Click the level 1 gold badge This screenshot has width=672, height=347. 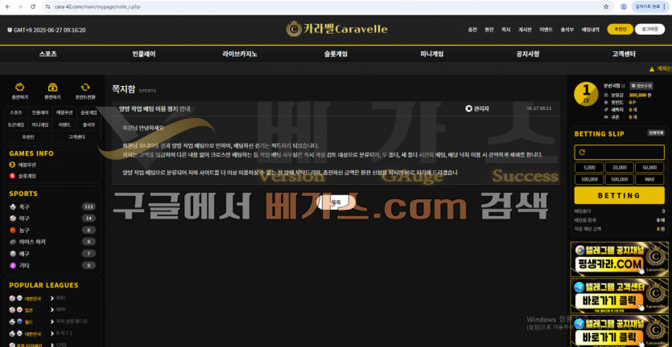point(586,94)
